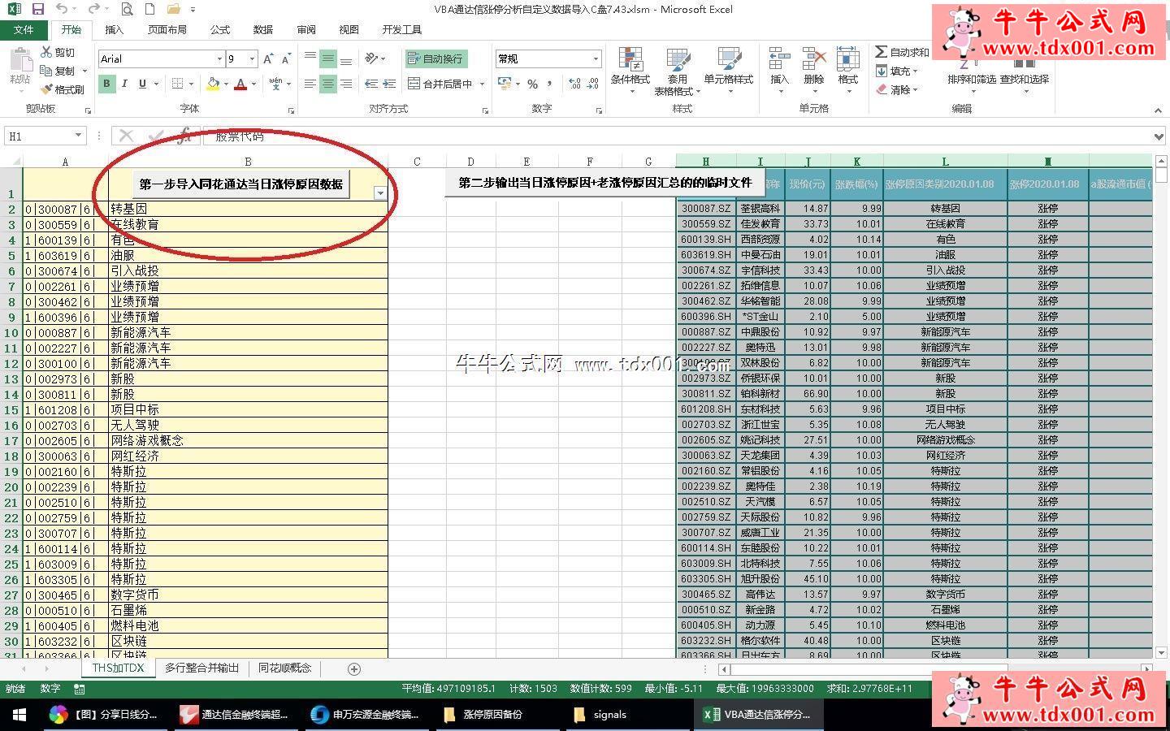Apply AutoSum 自动求和

(902, 52)
